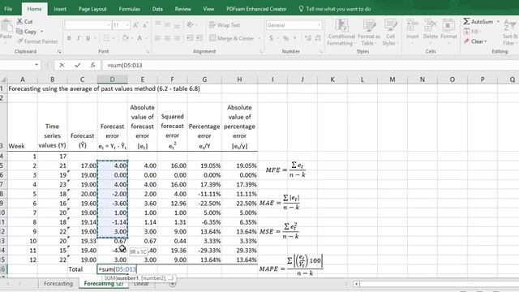
Task: Click the Fill Color bucket icon
Action: click(125, 38)
